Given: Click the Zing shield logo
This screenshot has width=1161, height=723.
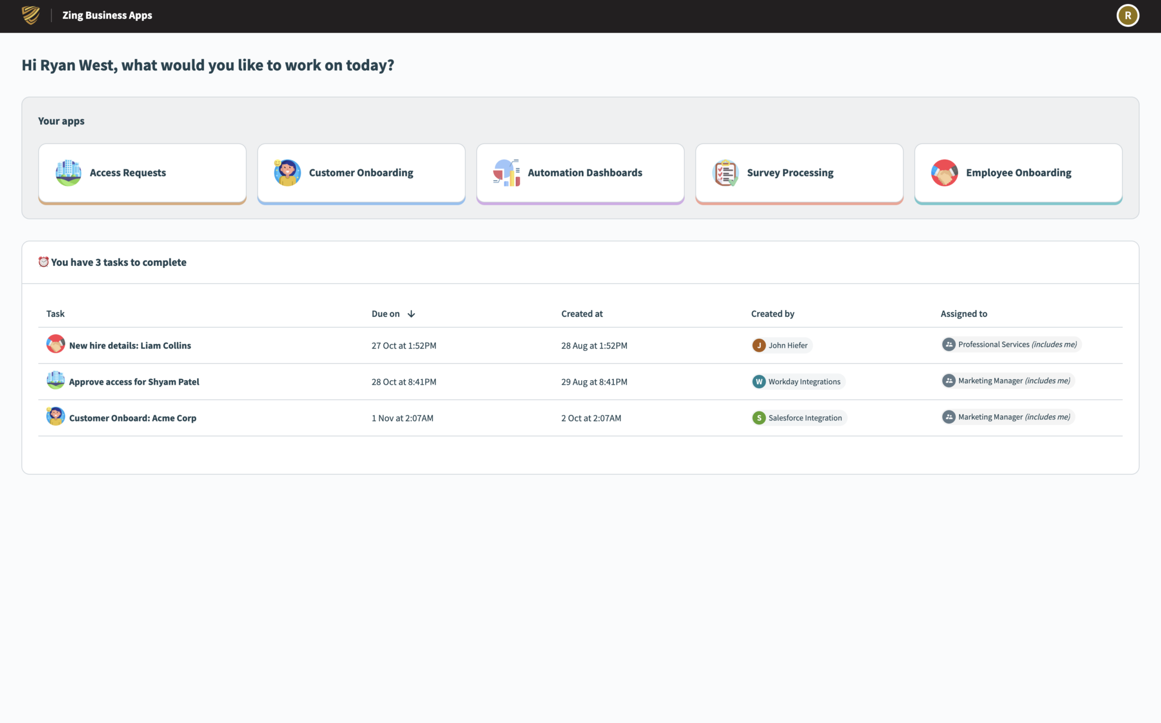Looking at the screenshot, I should click(x=29, y=15).
